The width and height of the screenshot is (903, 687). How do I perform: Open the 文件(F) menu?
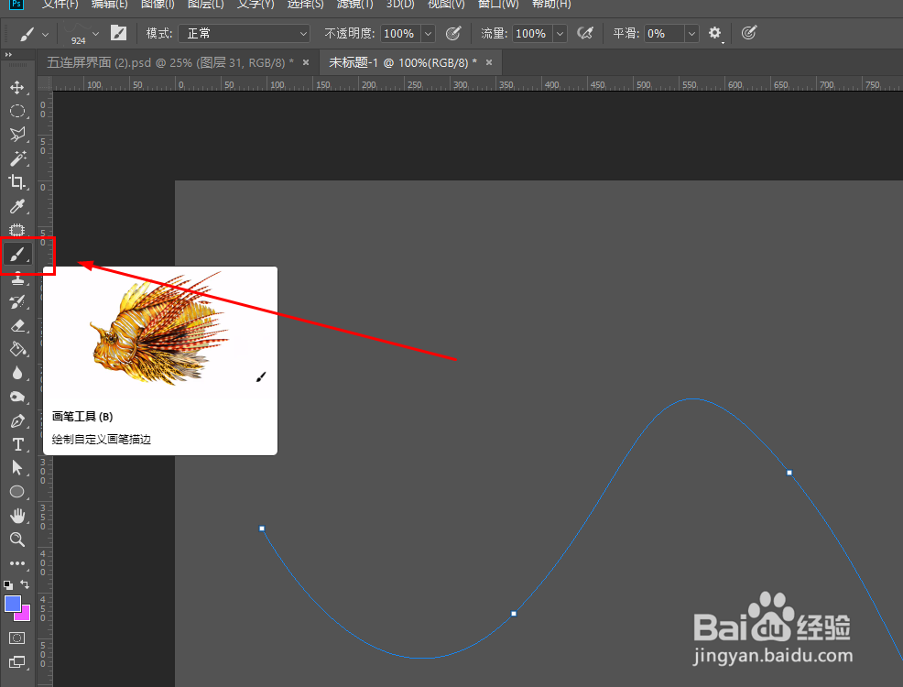tap(60, 4)
